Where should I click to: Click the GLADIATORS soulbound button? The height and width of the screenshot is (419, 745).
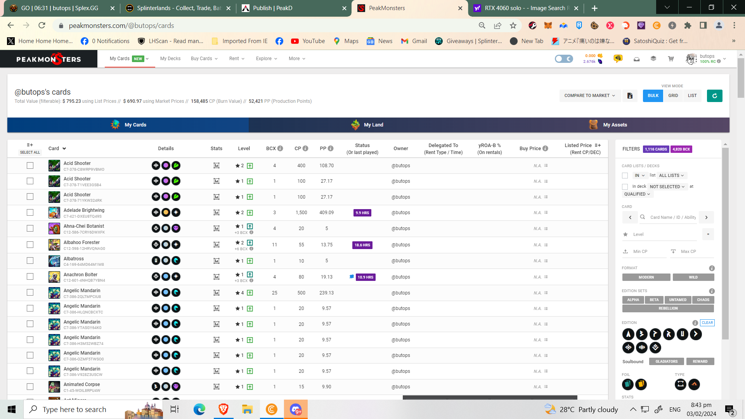coord(667,362)
